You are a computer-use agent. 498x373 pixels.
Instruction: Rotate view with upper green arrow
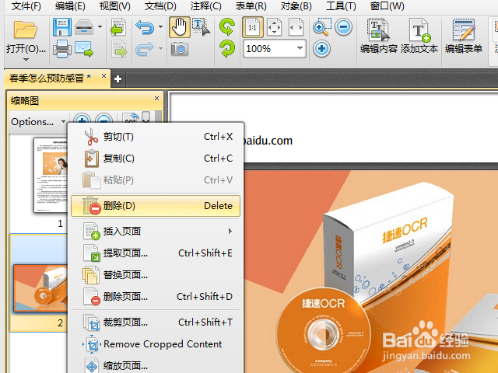pyautogui.click(x=227, y=27)
